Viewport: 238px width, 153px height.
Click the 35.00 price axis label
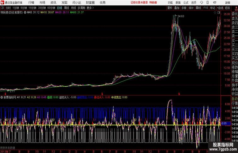(227, 14)
